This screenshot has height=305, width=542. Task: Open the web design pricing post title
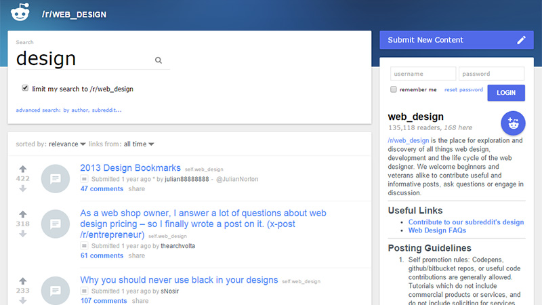[x=203, y=224]
